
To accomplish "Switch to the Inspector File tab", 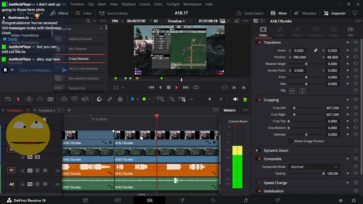I will click(x=351, y=32).
